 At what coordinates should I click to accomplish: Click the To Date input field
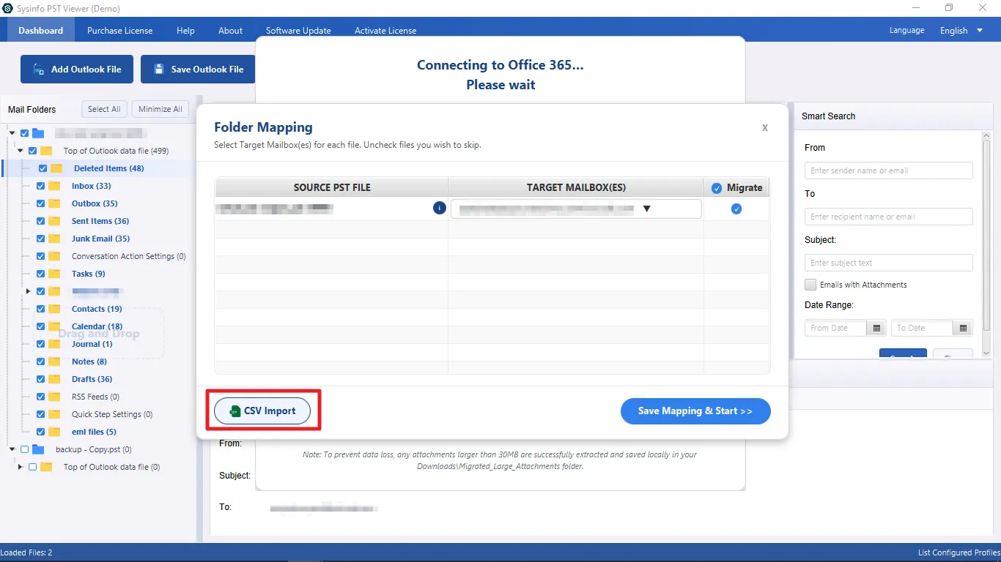point(923,328)
